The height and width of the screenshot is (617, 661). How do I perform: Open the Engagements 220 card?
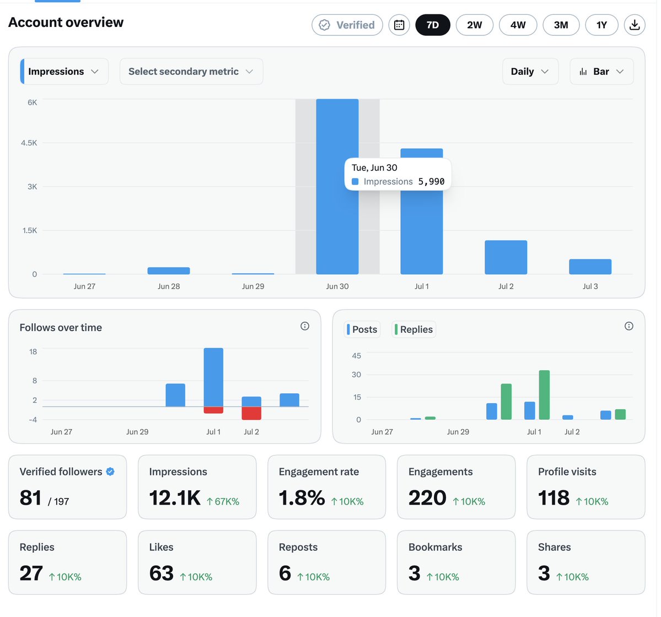[x=456, y=487]
